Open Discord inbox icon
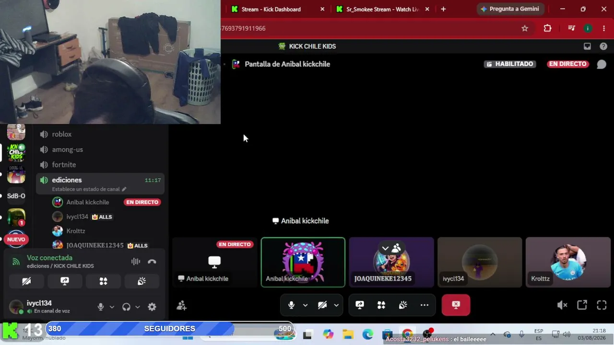 point(587,46)
